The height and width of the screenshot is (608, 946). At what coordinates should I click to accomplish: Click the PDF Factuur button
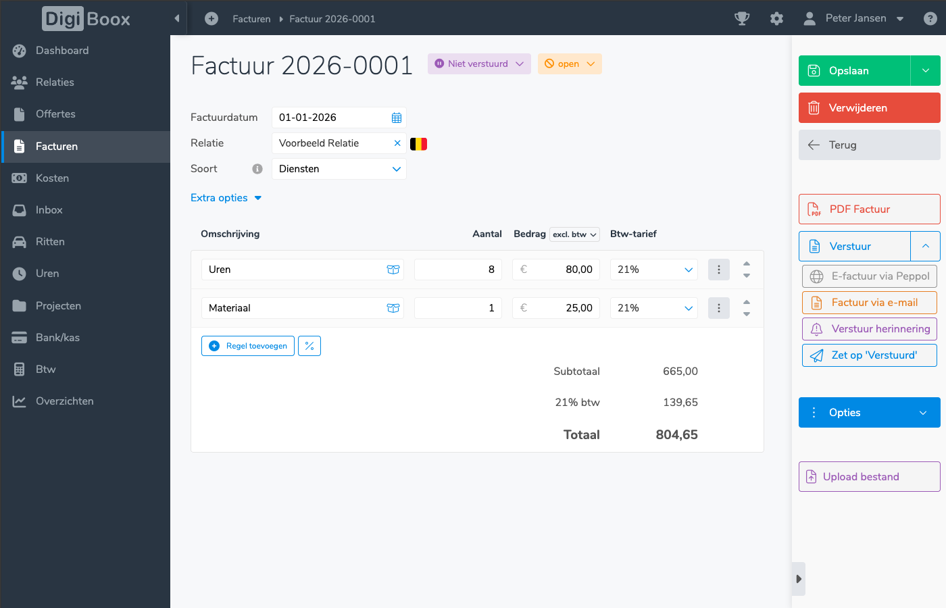click(x=869, y=209)
